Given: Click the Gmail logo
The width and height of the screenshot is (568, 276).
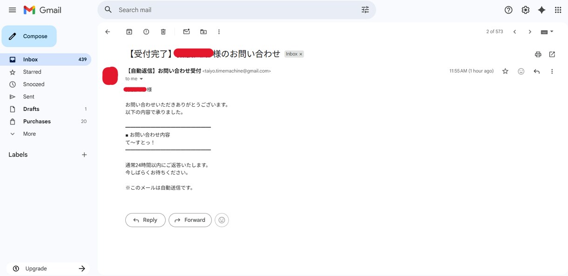Looking at the screenshot, I should tap(42, 10).
